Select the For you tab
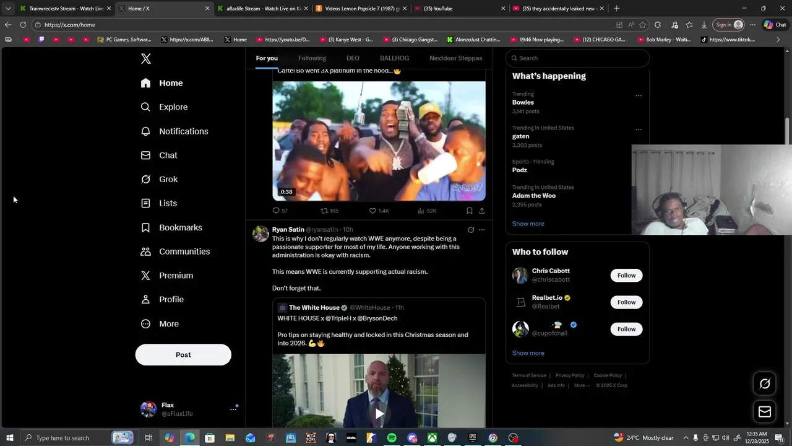Screen dimensions: 792x446 [x=267, y=58]
